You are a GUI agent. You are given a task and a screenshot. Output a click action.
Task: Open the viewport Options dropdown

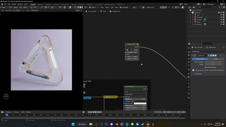78,11
